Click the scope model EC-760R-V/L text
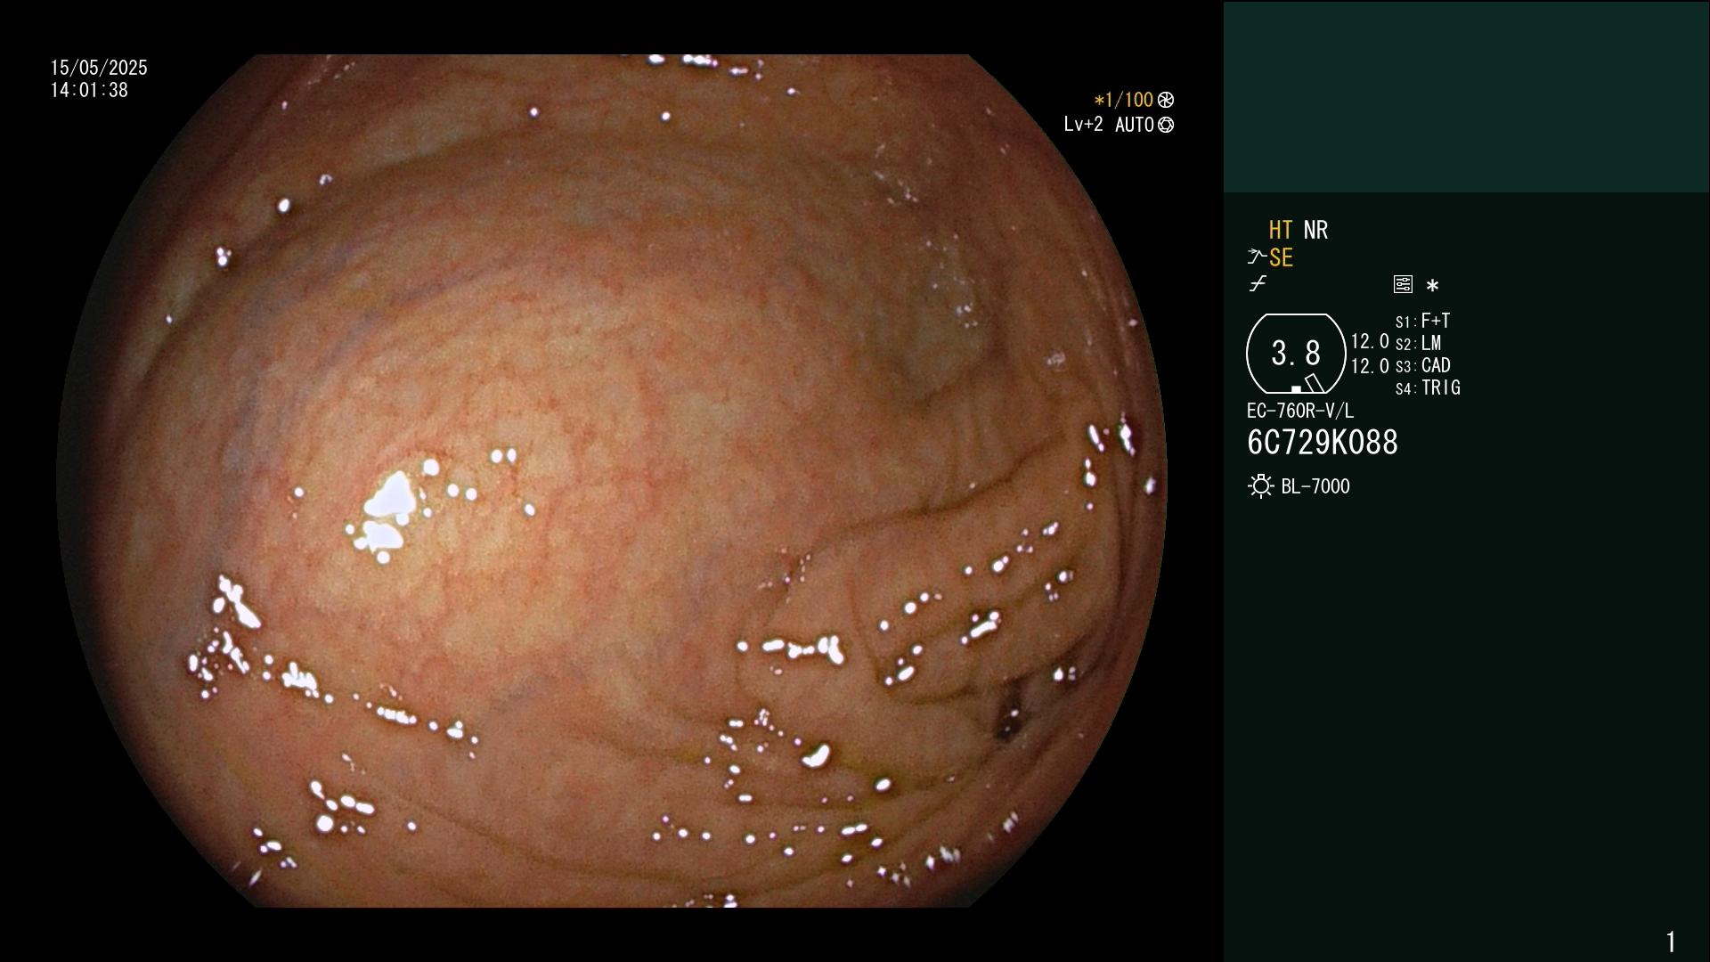 [1300, 411]
